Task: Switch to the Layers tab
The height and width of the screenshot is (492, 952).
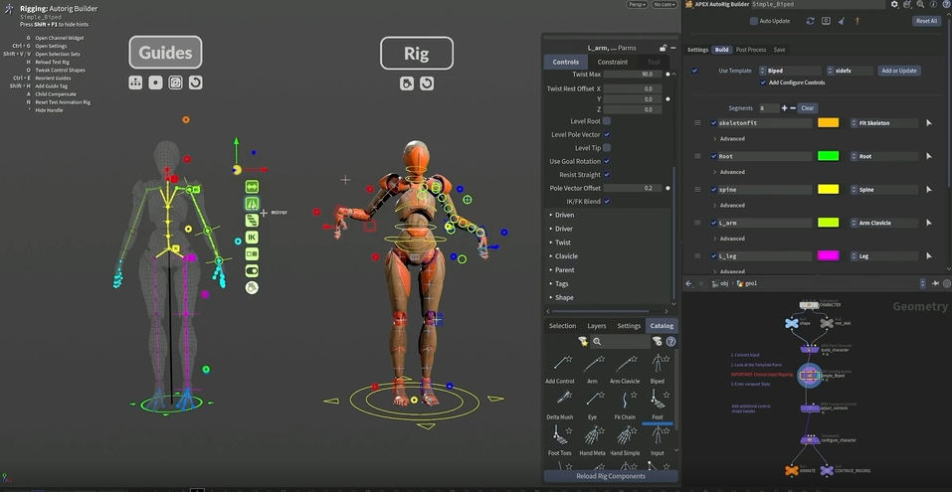Action: point(597,326)
